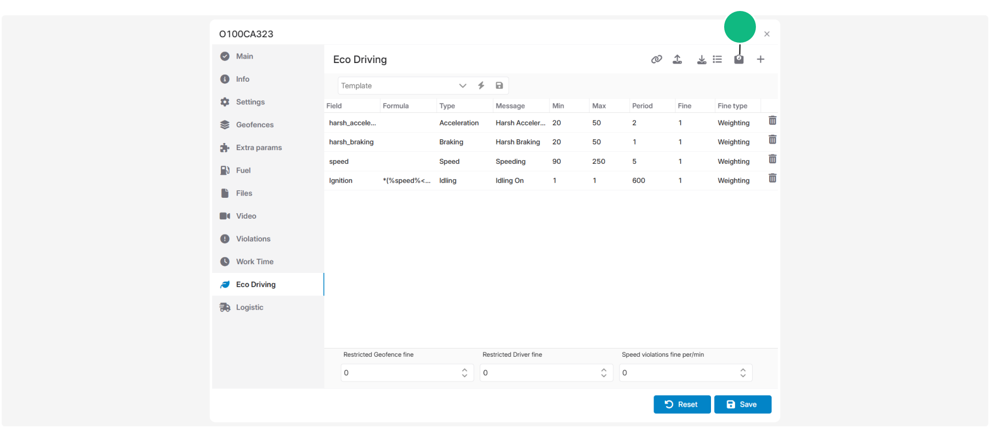Delete the Ignition idling row
Image resolution: width=990 pixels, height=428 pixels.
[772, 178]
